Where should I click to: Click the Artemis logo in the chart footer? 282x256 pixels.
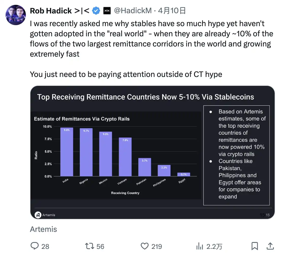click(38, 215)
